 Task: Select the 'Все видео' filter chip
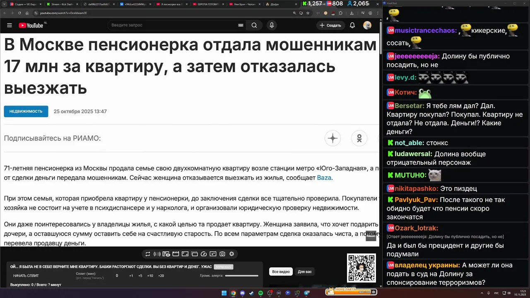point(281,272)
